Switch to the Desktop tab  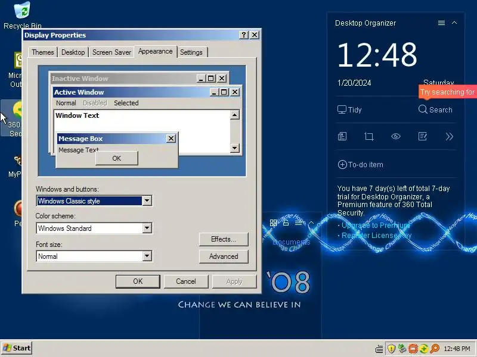pyautogui.click(x=73, y=52)
